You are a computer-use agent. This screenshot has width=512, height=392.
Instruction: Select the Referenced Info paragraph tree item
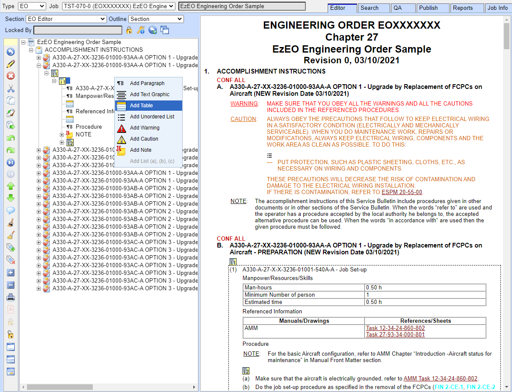coord(95,111)
